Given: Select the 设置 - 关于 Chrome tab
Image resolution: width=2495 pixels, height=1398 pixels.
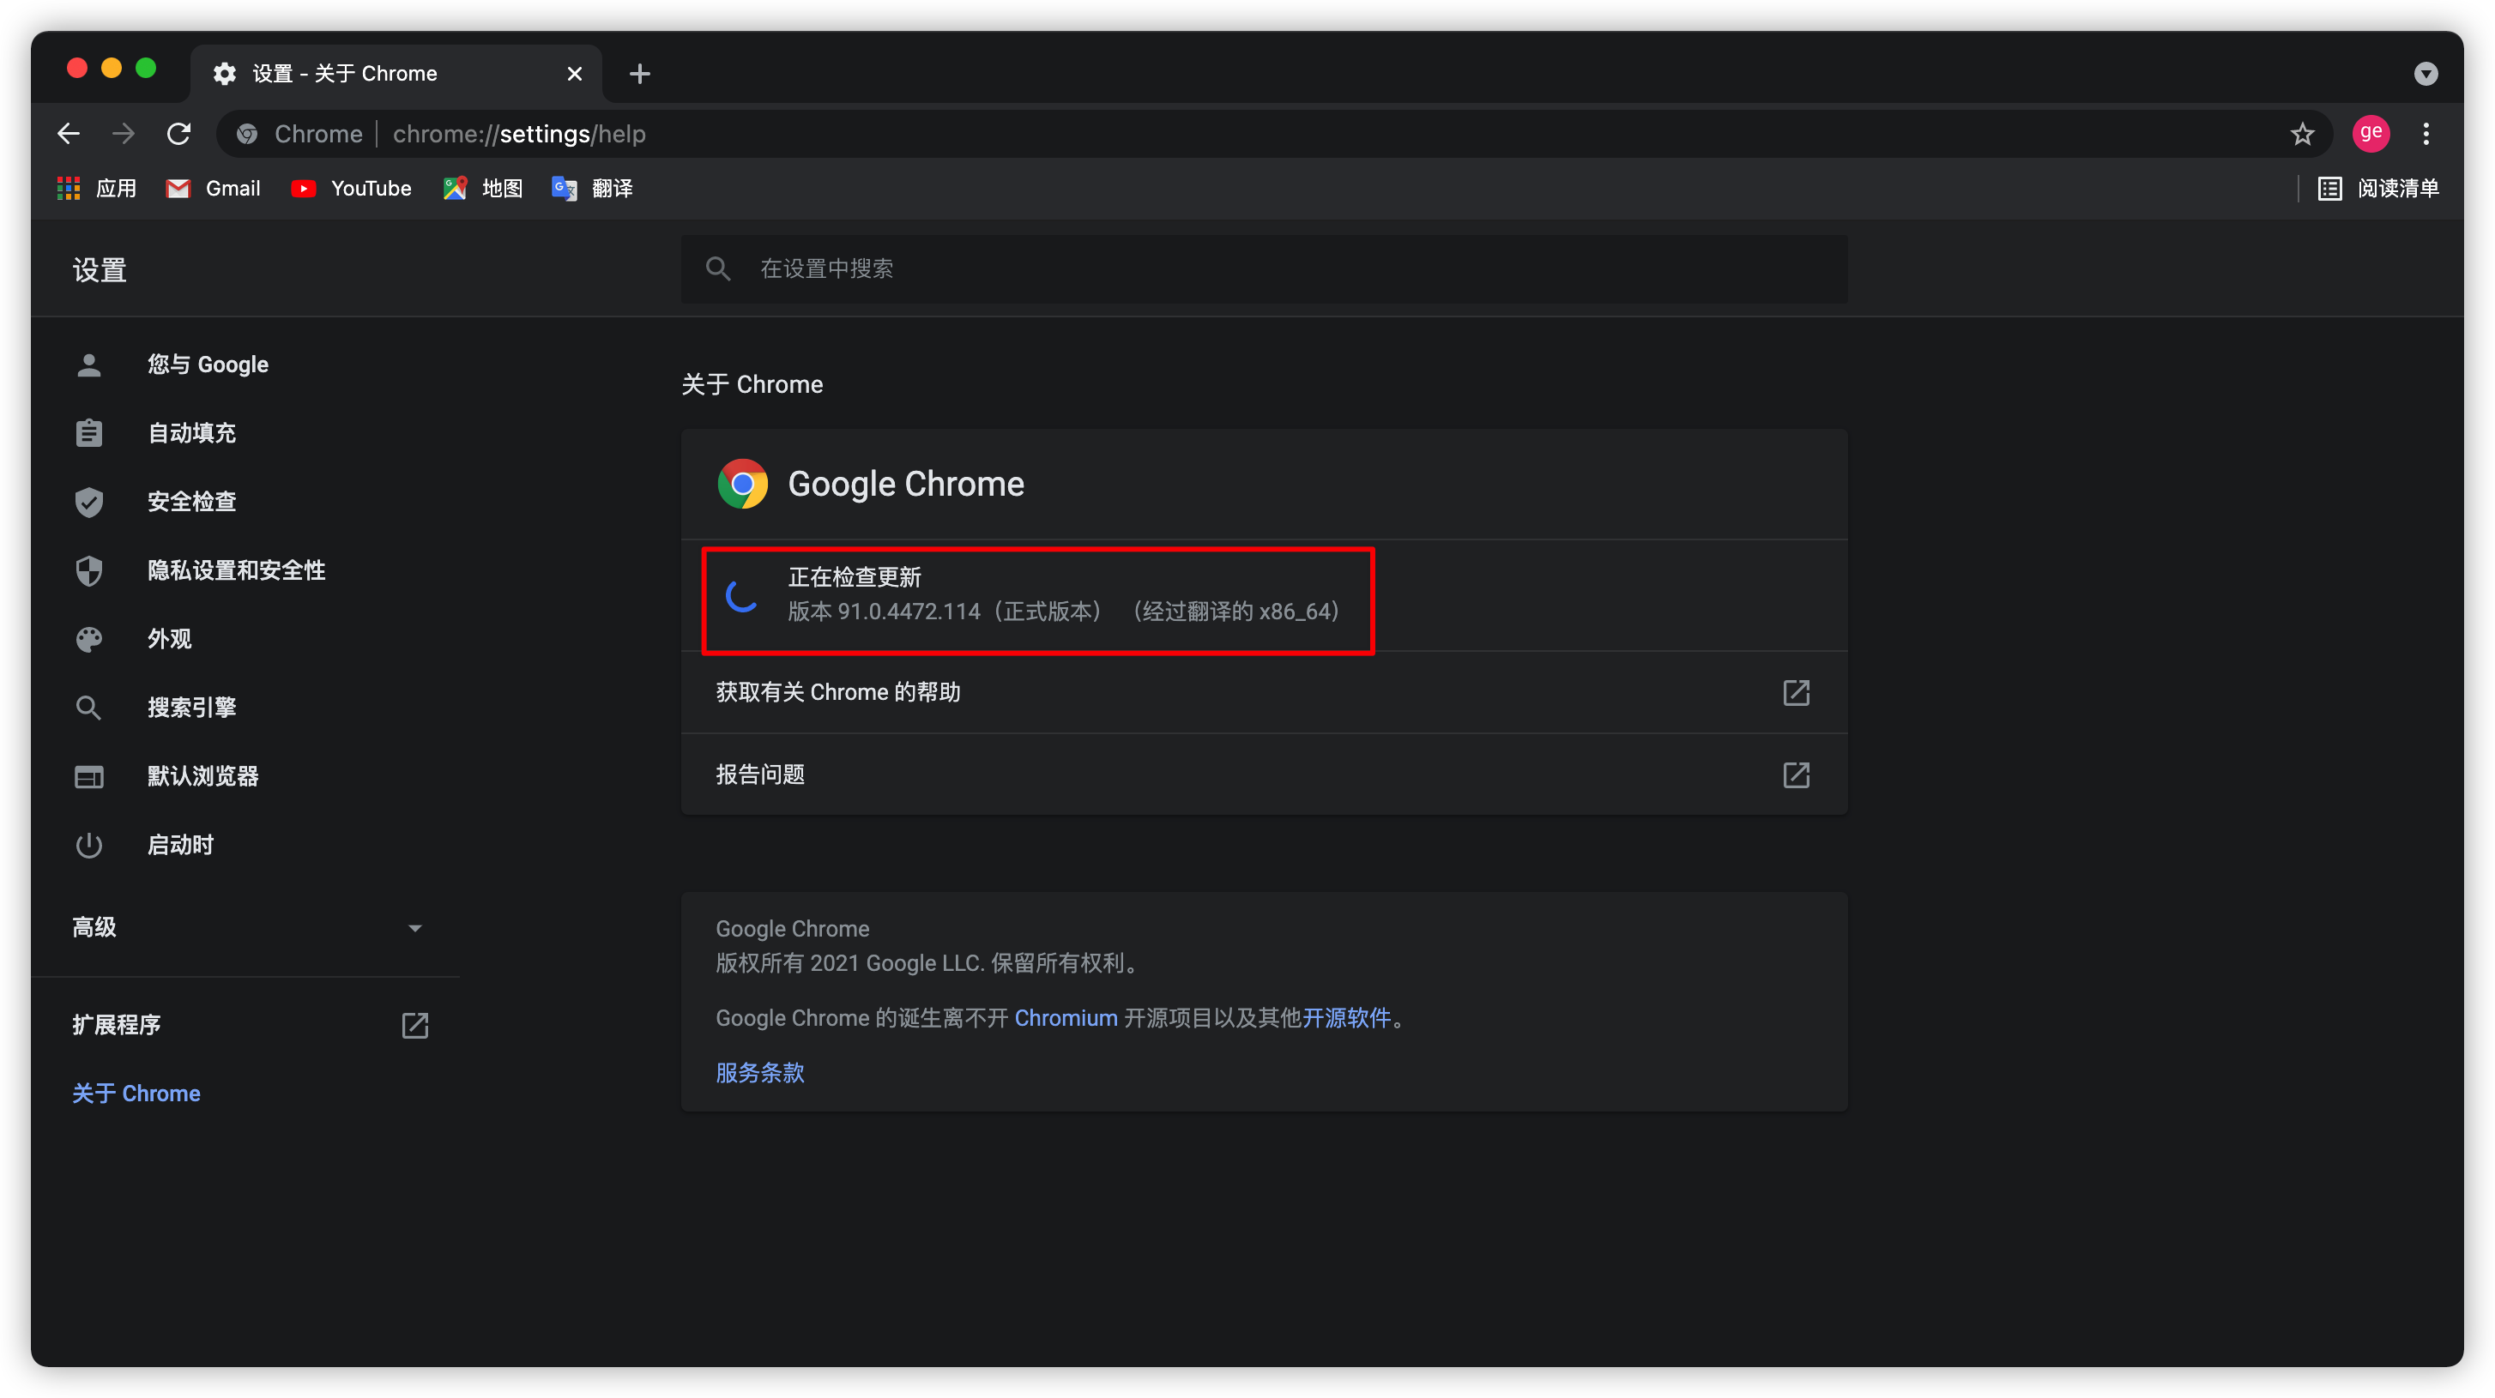Looking at the screenshot, I should coord(396,74).
